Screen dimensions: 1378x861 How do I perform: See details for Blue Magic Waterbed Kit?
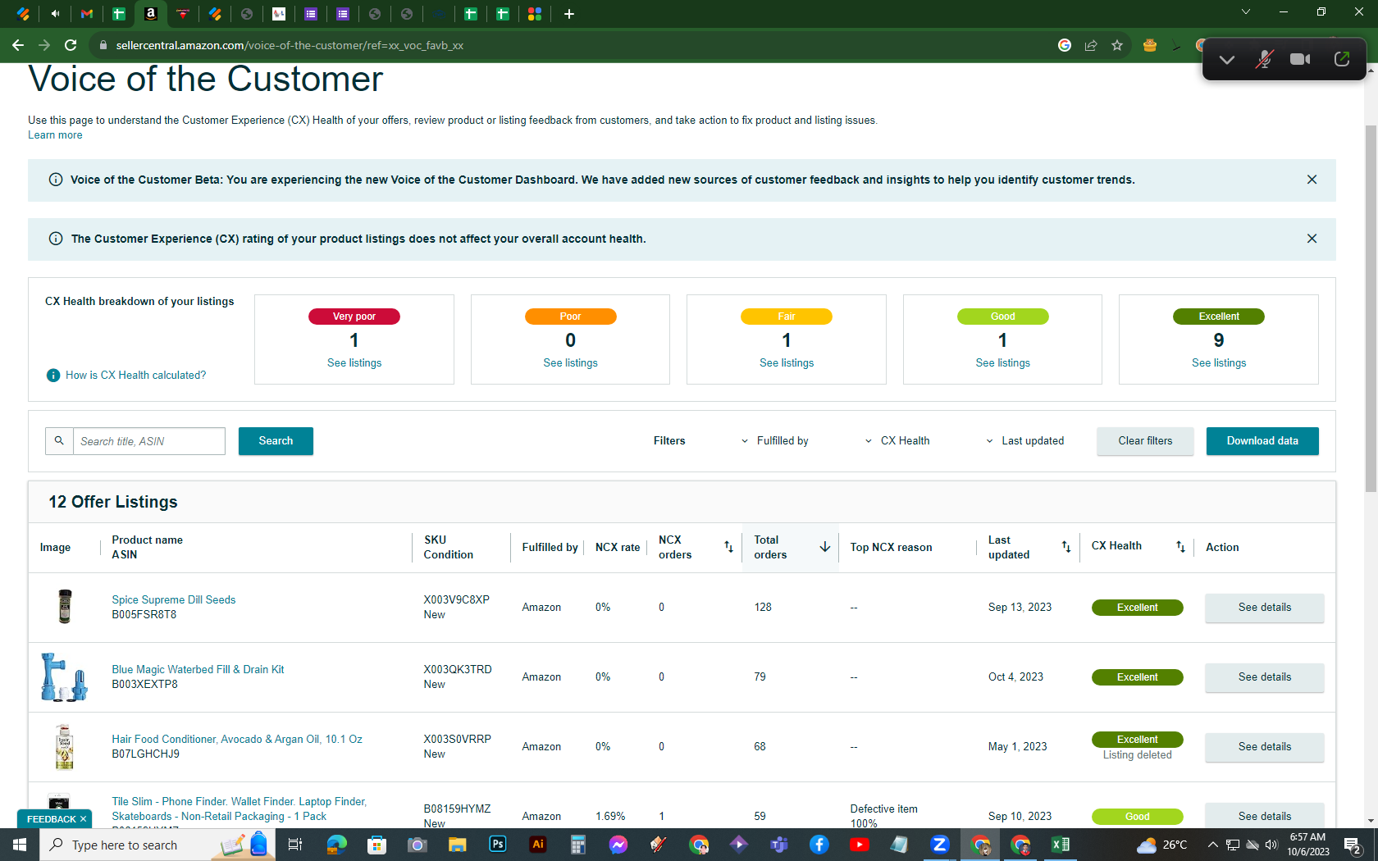(1264, 677)
